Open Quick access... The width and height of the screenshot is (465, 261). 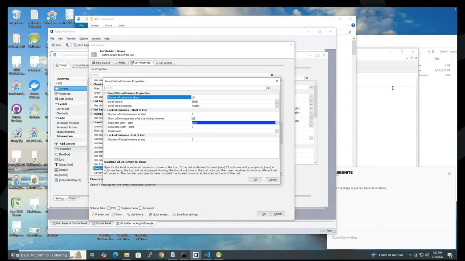[x=159, y=214]
